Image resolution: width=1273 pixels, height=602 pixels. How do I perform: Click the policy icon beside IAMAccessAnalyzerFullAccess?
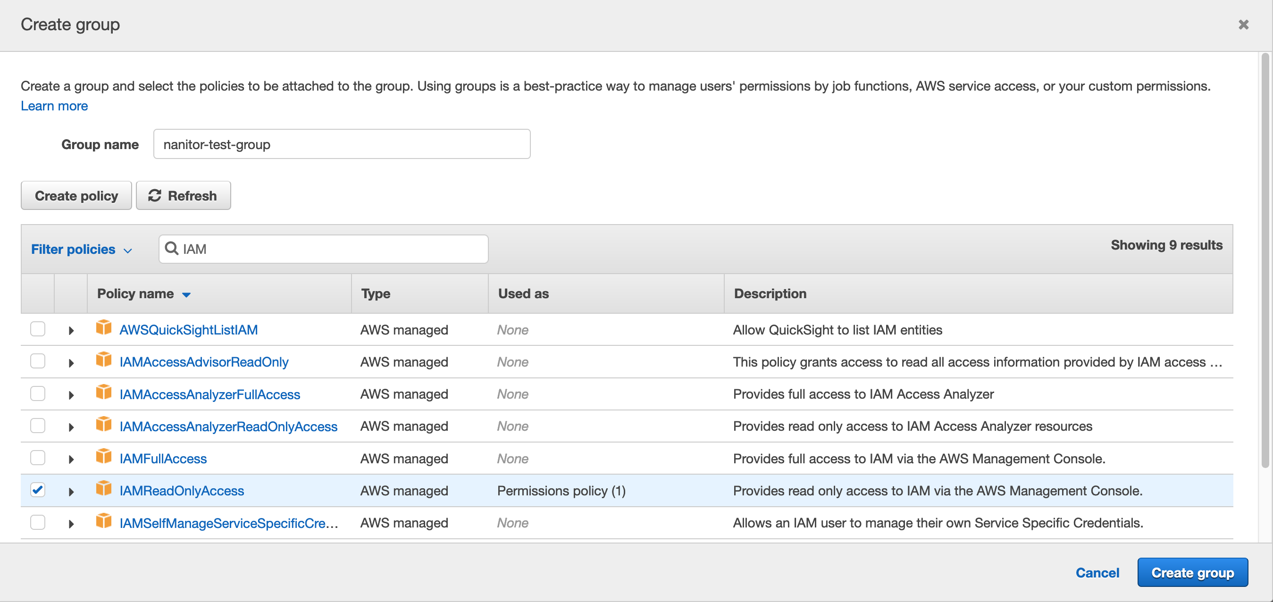point(103,393)
